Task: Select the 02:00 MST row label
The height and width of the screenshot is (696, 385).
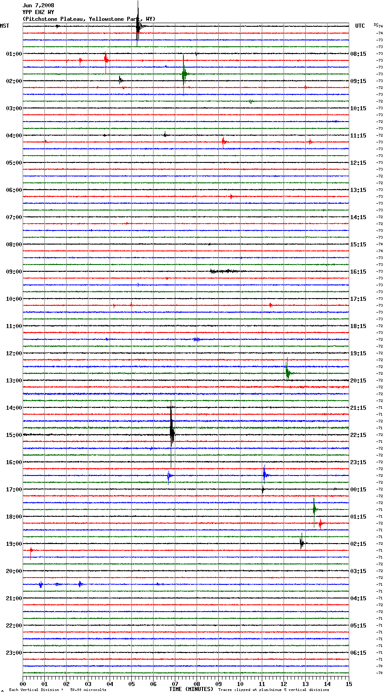Action: (x=14, y=81)
